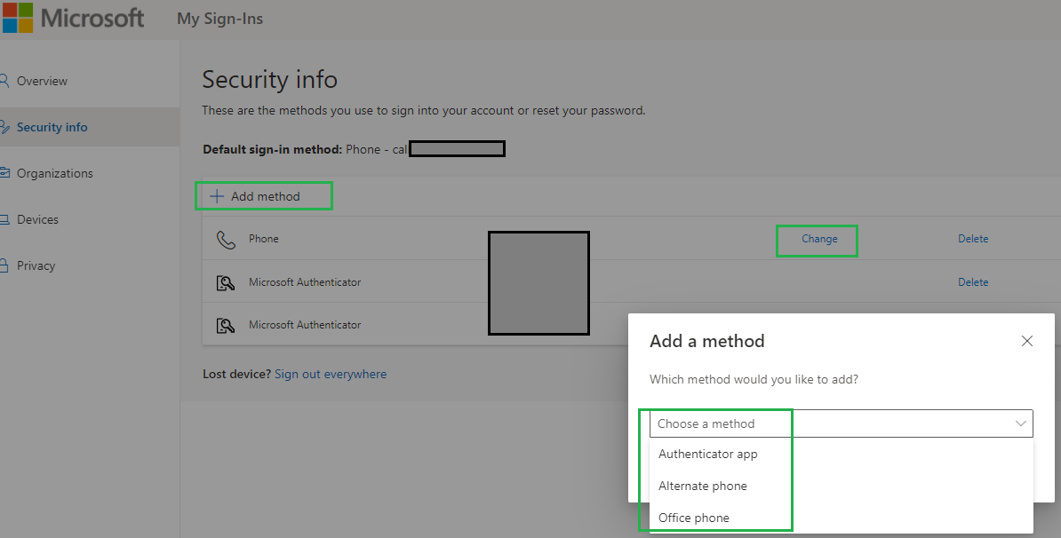
Task: Click the dropdown chevron arrow
Action: click(x=1020, y=423)
